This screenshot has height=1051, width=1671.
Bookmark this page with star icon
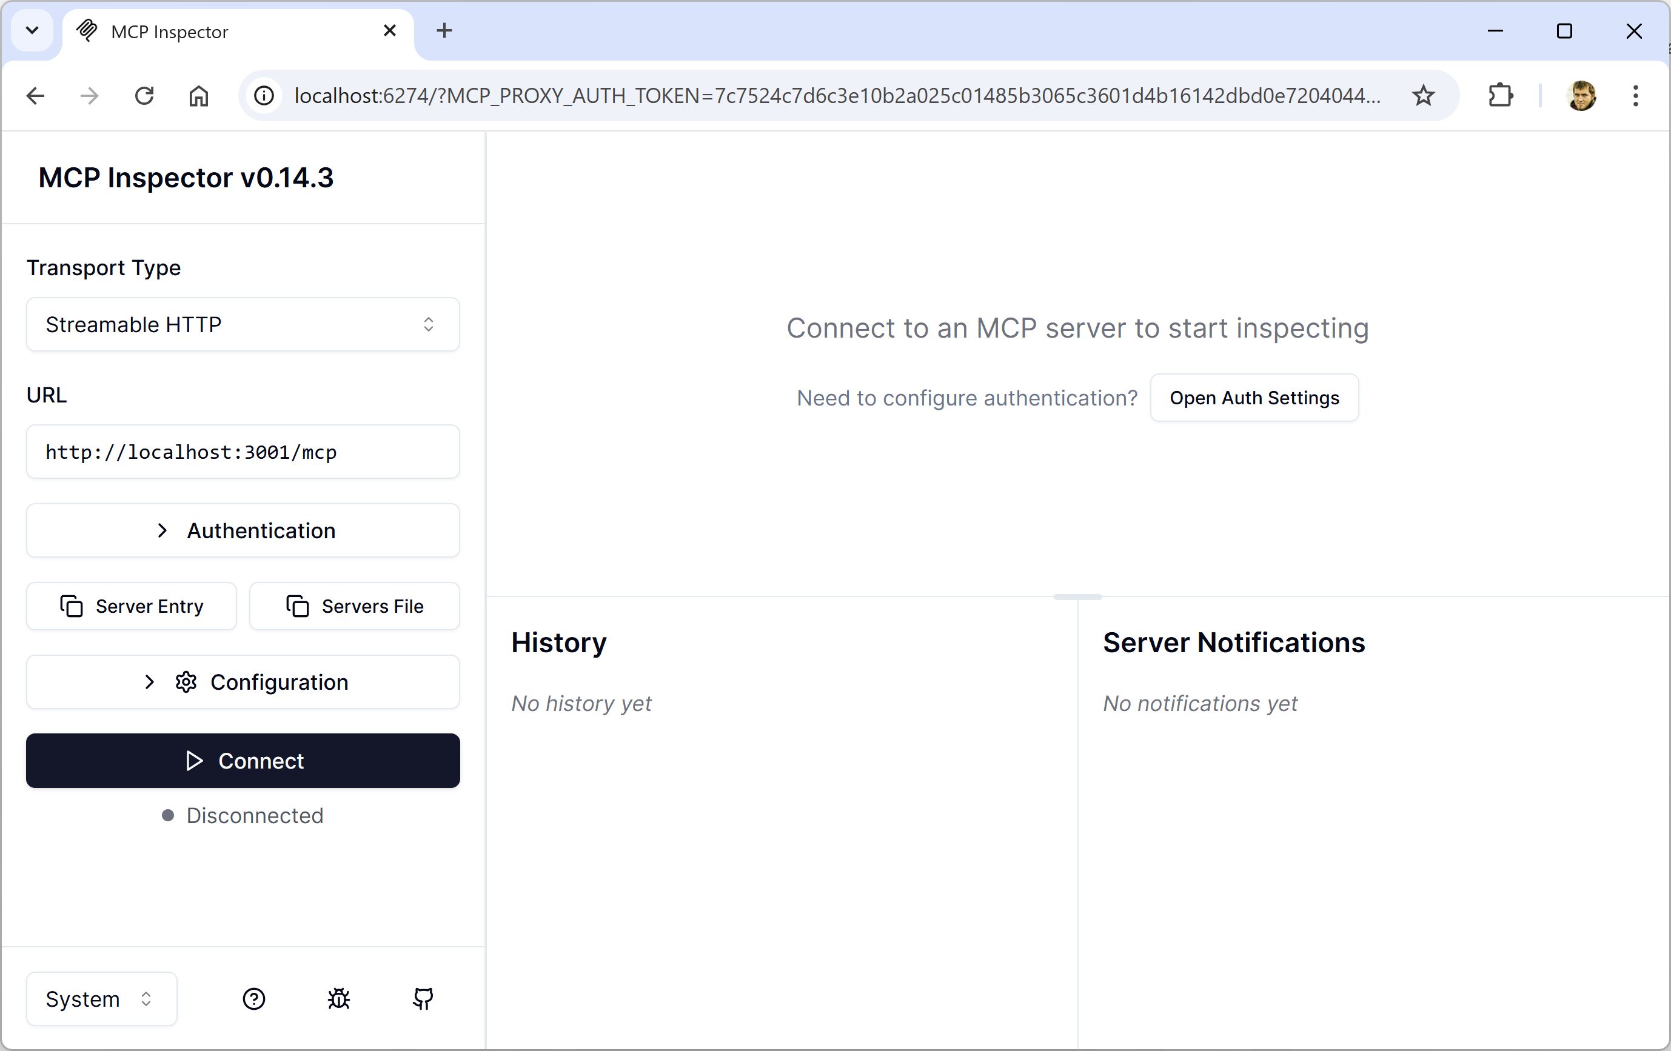coord(1423,96)
